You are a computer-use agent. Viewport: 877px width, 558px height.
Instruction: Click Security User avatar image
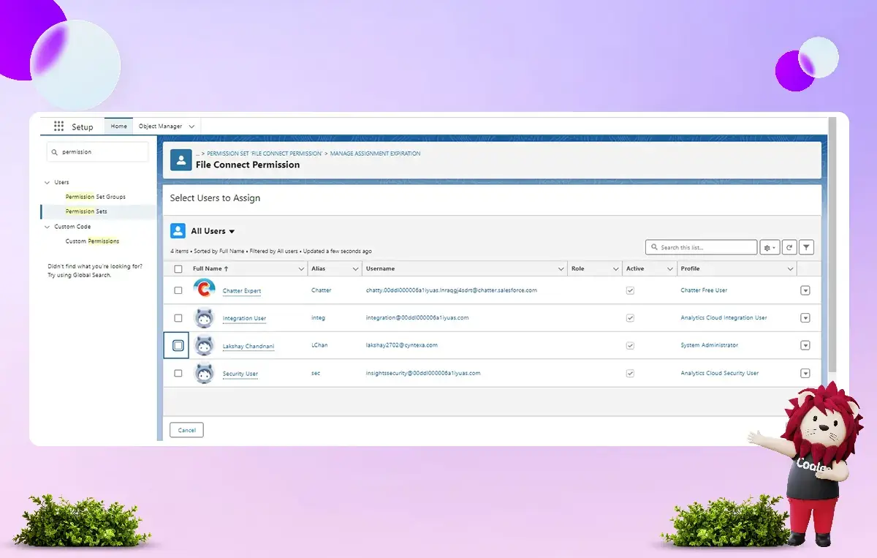205,373
